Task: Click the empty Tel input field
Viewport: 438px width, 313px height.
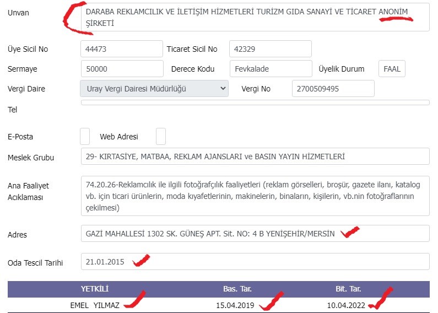Action: (x=255, y=102)
